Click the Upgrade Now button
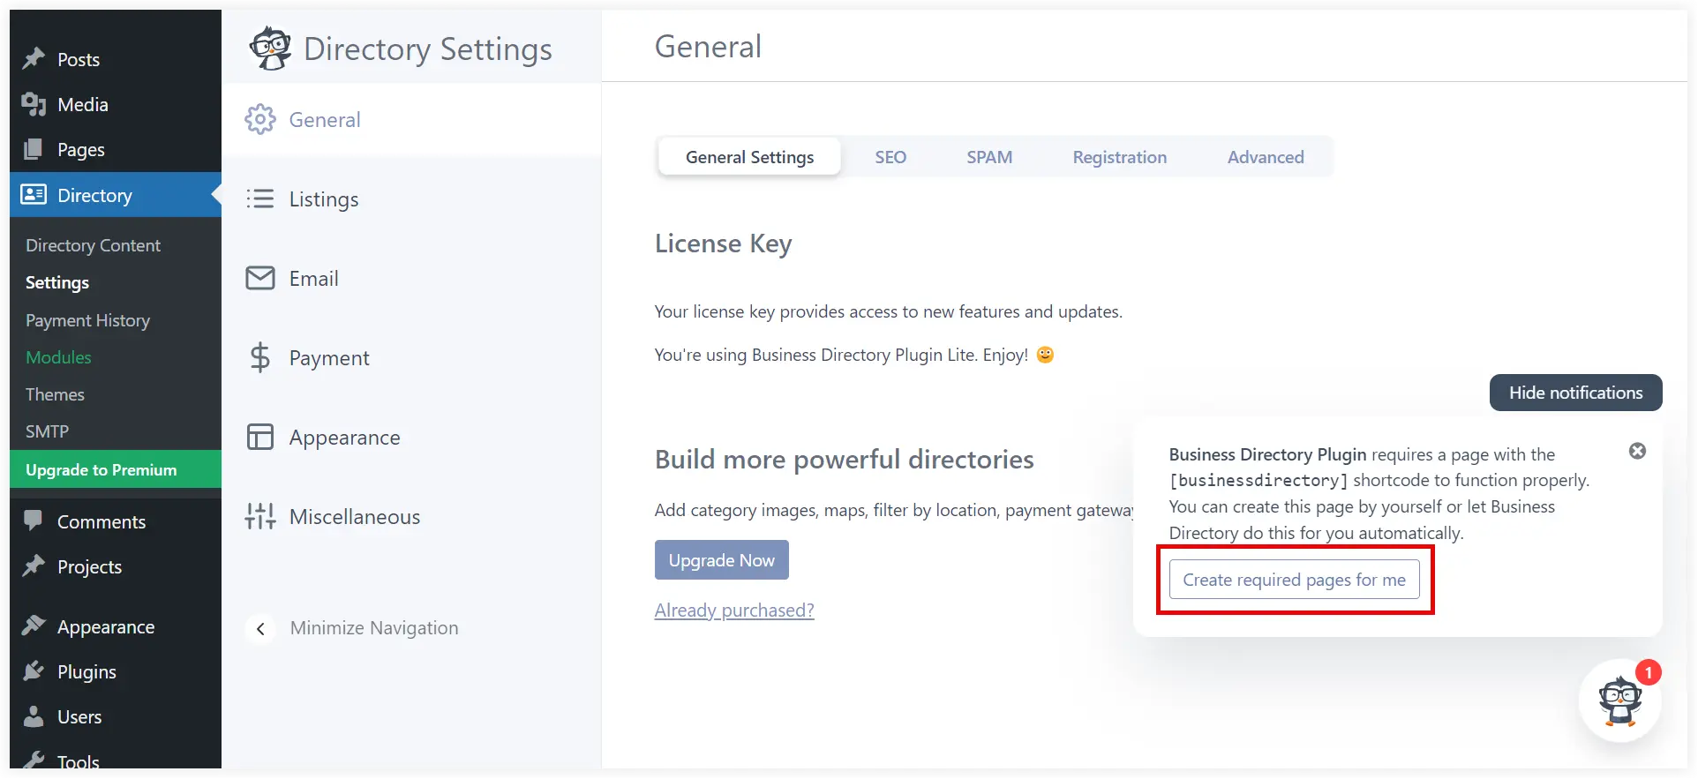The image size is (1698, 779). point(721,560)
